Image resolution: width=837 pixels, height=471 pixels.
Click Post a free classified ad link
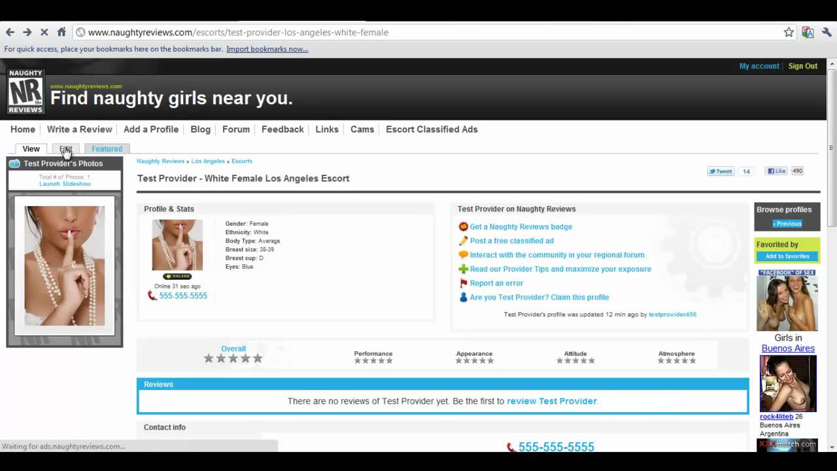coord(511,241)
